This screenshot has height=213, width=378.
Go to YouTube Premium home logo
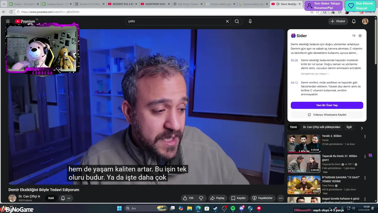coord(25,21)
